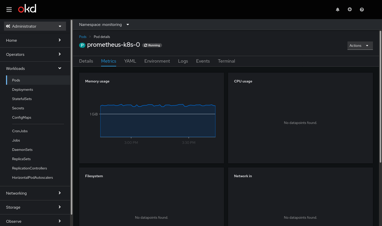Viewport: 382px width, 226px height.
Task: Open the Namespace: monitoring dropdown
Action: click(x=104, y=25)
